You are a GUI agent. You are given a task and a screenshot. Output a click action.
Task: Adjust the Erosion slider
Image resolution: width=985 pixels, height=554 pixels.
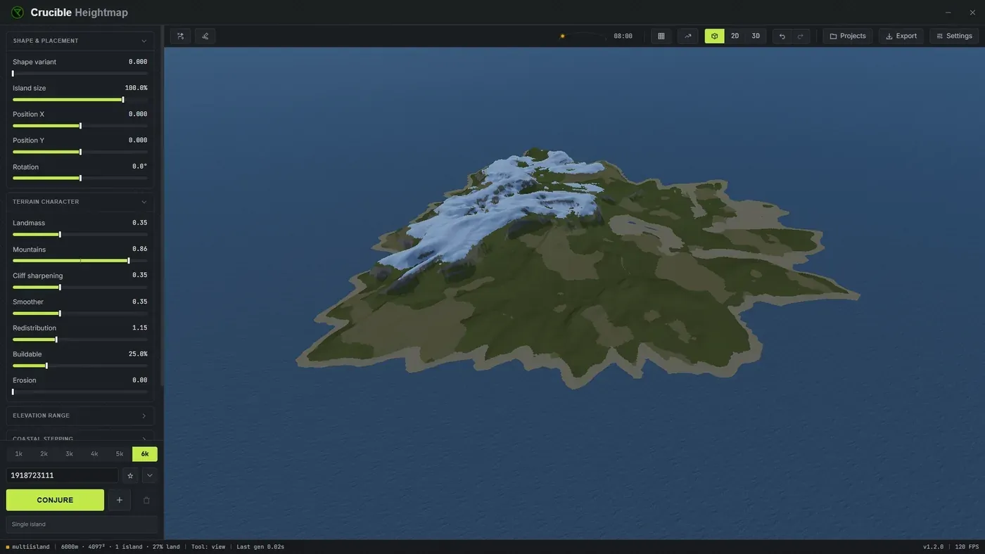(x=80, y=392)
